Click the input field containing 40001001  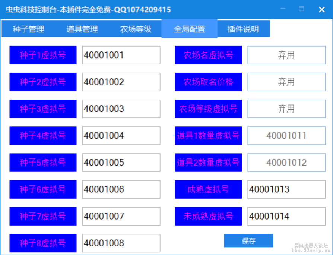tap(121, 55)
